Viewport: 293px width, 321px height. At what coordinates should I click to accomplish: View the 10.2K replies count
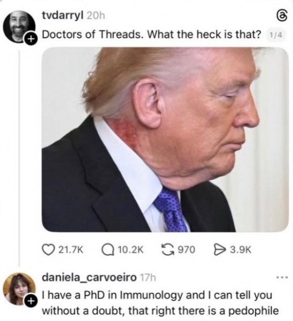[x=131, y=250]
